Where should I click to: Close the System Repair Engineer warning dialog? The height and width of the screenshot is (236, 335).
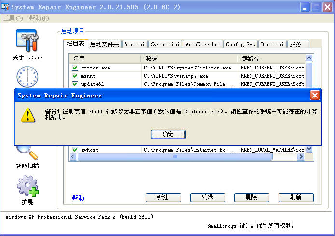pos(315,95)
